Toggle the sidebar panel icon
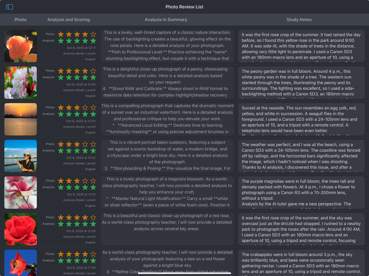 tap(10, 7)
